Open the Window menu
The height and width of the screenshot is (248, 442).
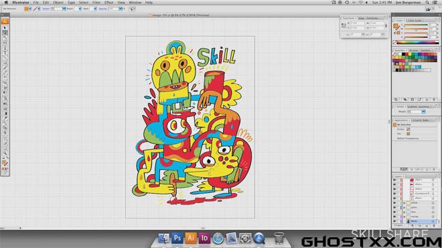[x=135, y=3]
